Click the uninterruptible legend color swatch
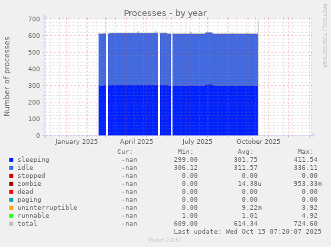331x247 pixels. 11,208
